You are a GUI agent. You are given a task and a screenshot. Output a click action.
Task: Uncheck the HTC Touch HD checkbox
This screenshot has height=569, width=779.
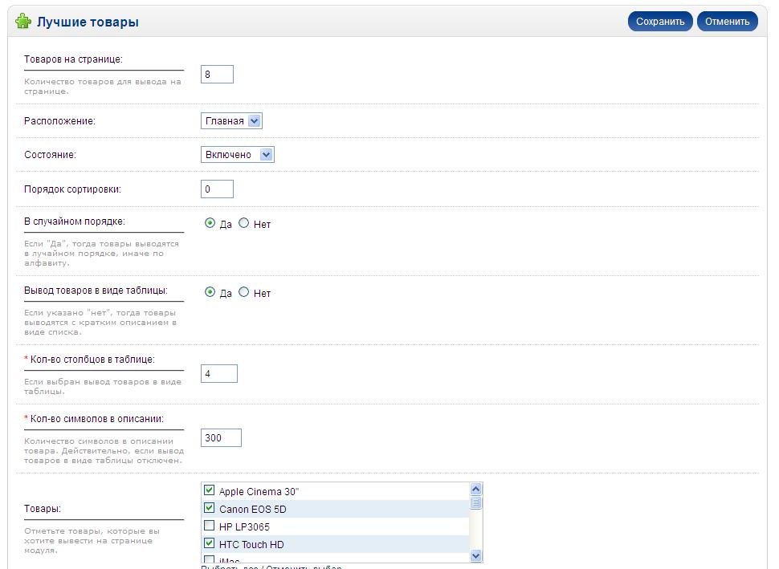click(210, 544)
